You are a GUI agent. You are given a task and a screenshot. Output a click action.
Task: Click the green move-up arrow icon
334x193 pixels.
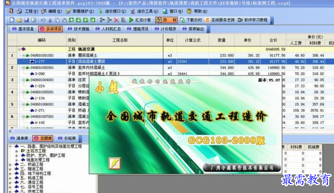tap(71, 20)
